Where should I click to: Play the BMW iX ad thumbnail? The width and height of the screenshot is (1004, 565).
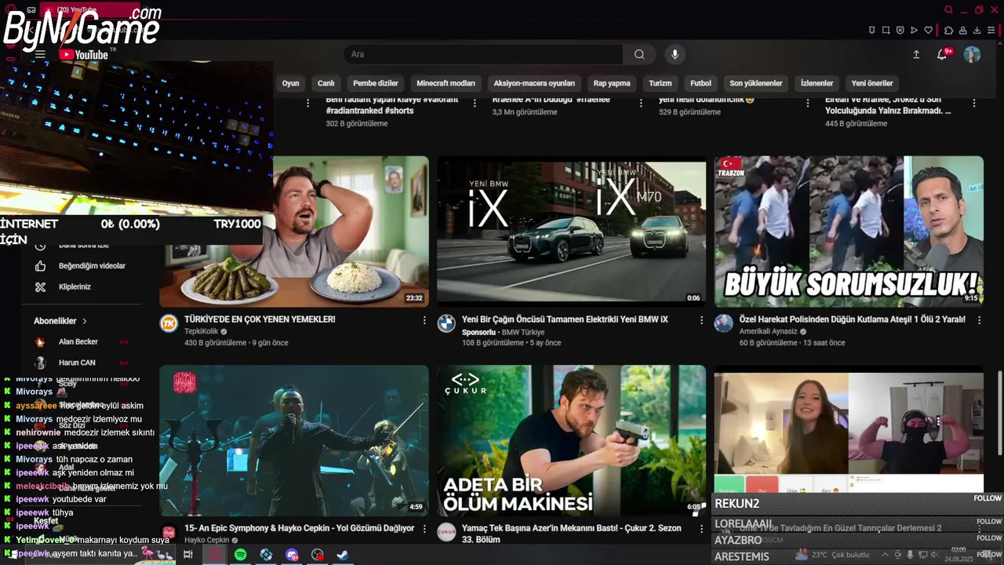coord(571,231)
